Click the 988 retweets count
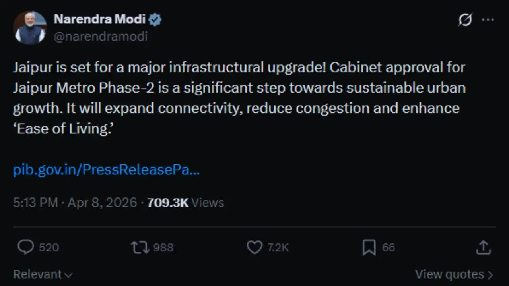Screen dimensions: 509x286 163,247
